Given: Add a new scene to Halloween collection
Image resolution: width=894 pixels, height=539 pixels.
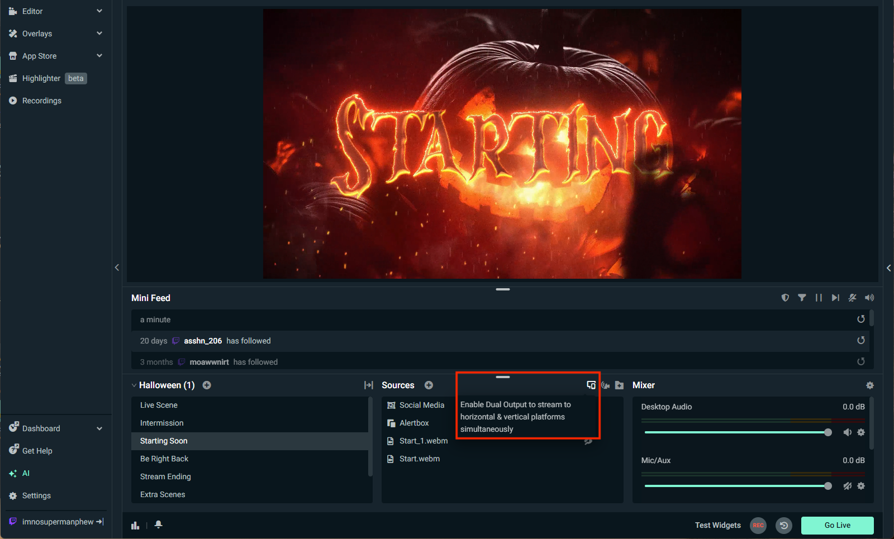Looking at the screenshot, I should click(207, 385).
